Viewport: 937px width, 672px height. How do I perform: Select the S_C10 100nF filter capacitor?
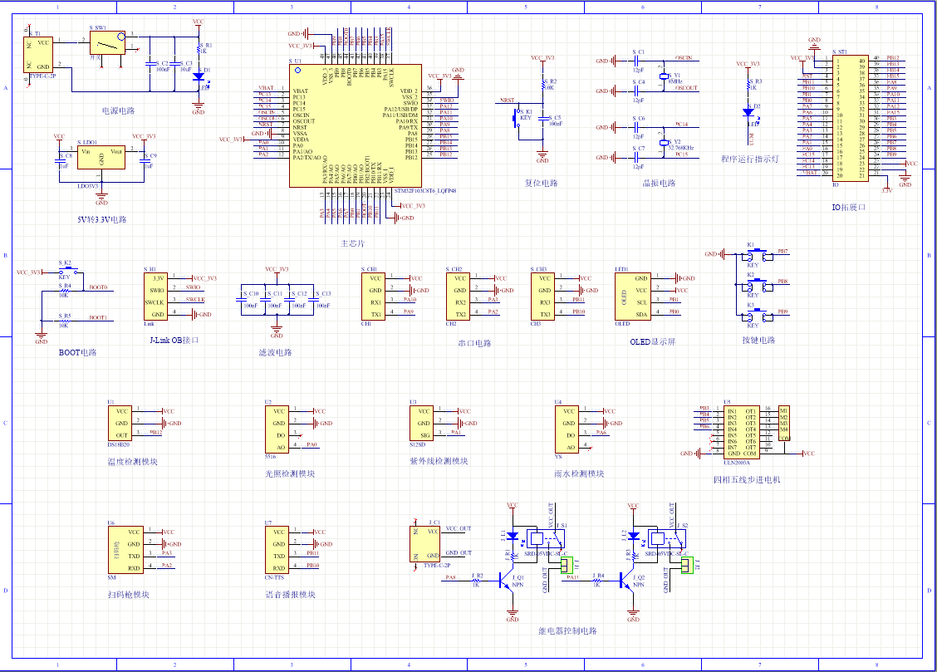[243, 300]
